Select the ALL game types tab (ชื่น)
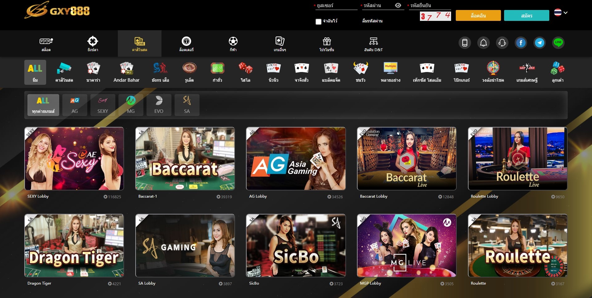Image resolution: width=592 pixels, height=298 pixels. 35,72
